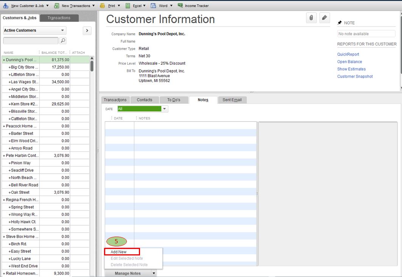Open QuickReport for this customer

point(348,54)
